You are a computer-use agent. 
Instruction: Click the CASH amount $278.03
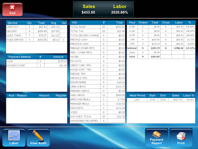point(62,61)
